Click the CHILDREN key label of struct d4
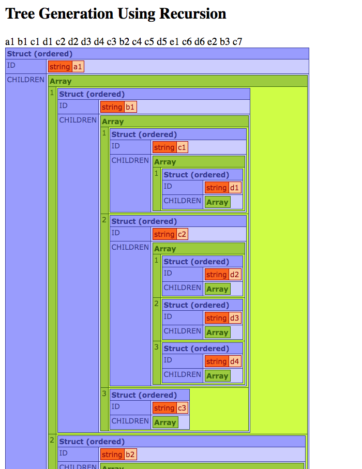362x469 pixels. click(183, 374)
